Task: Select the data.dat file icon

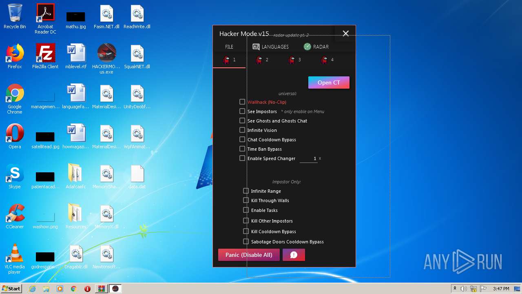Action: 137,176
